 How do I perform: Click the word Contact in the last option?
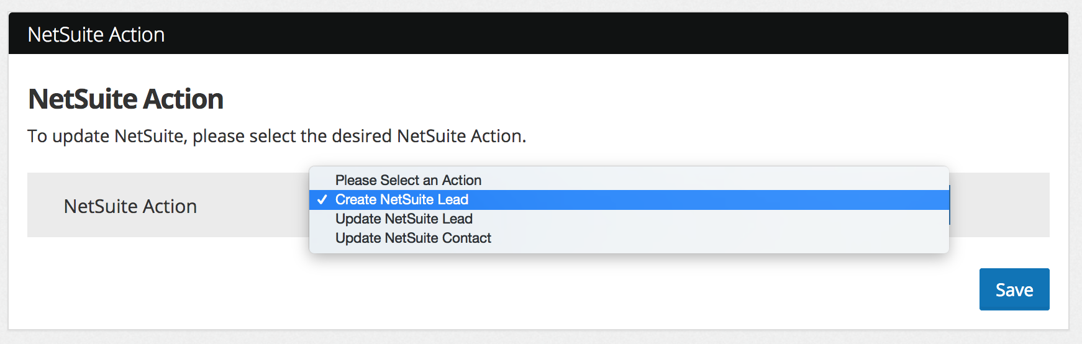click(x=466, y=238)
